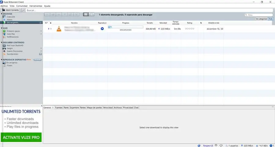275x147 pixels.
Task: Click the download arrow icon in N.º cell
Action: pyautogui.click(x=49, y=29)
